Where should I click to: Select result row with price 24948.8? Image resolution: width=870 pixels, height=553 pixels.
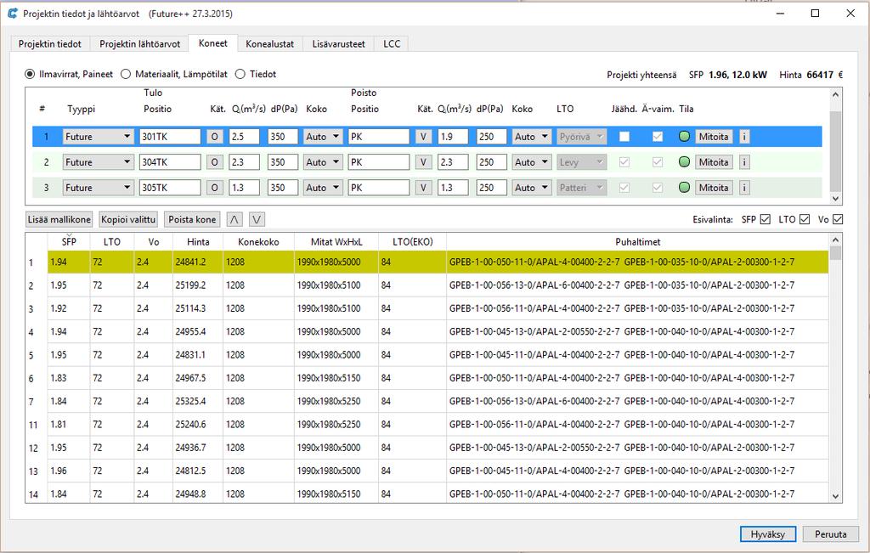pyautogui.click(x=427, y=494)
